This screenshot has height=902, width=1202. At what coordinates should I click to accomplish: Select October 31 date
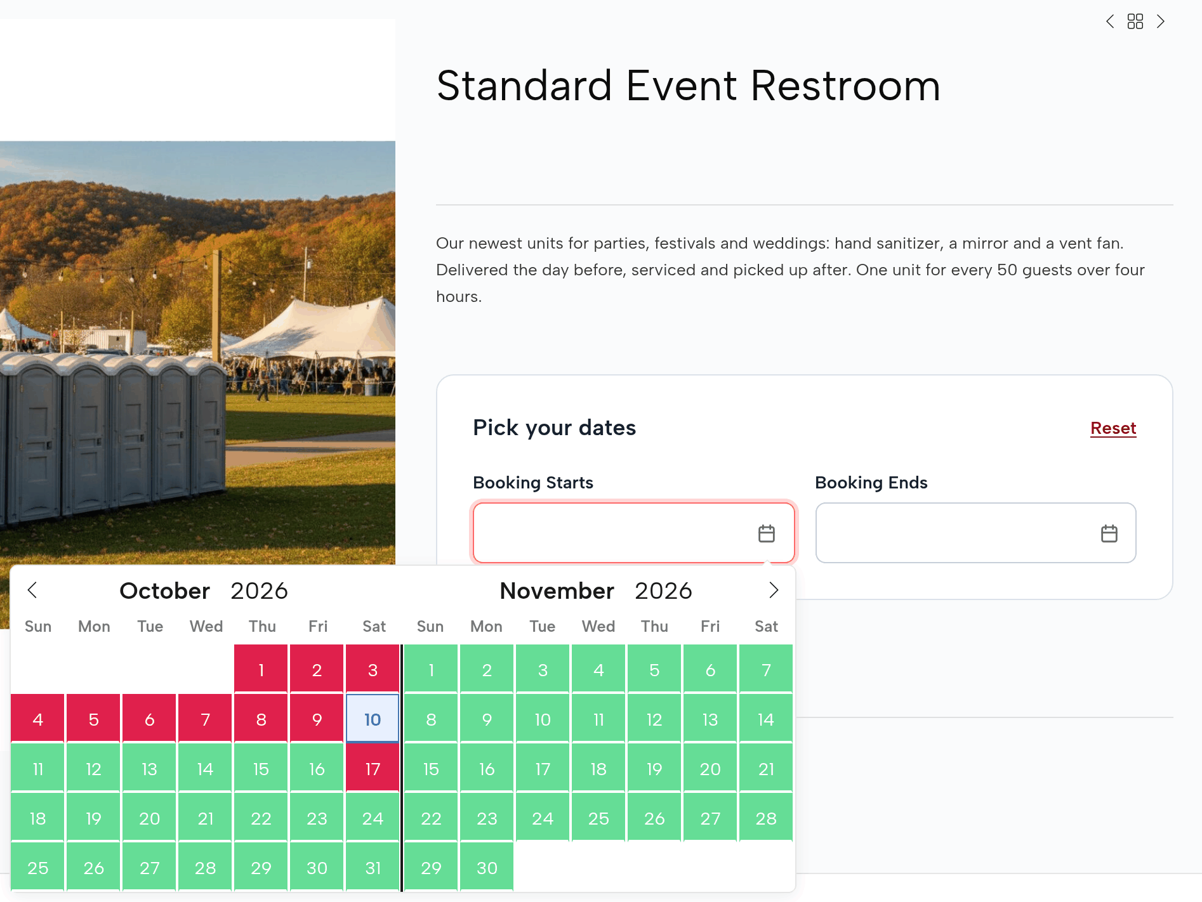[373, 867]
